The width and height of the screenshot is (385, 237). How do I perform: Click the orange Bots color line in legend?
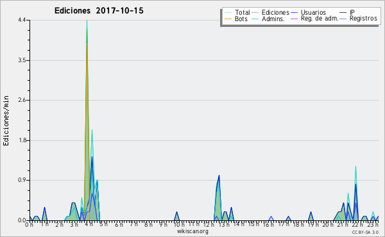click(x=228, y=19)
